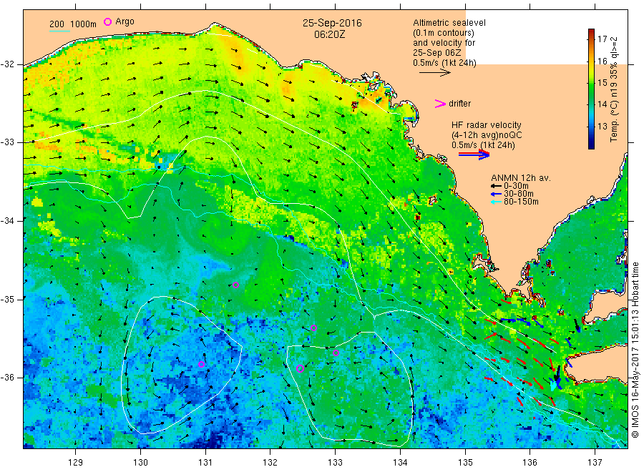
Task: Click Argo float marker near 131E 35.8S
Action: point(201,364)
